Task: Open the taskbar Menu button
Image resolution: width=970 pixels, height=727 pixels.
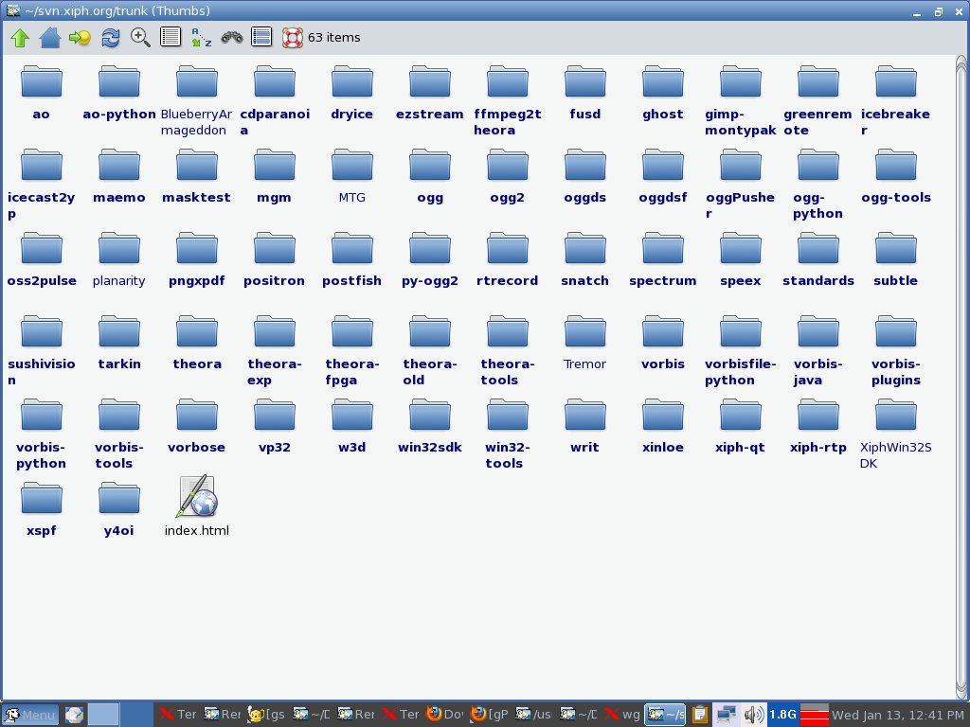Action: coord(30,715)
